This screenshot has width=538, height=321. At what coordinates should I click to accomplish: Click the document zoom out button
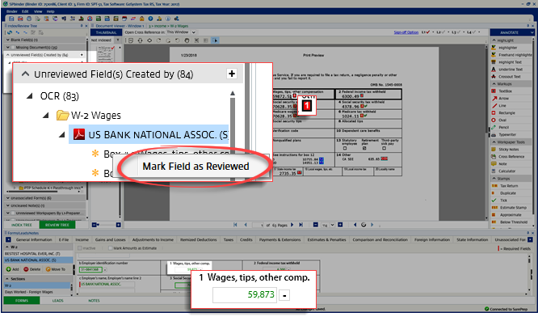click(315, 225)
